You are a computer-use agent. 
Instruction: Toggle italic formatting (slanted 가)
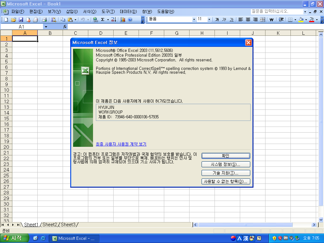point(224,20)
